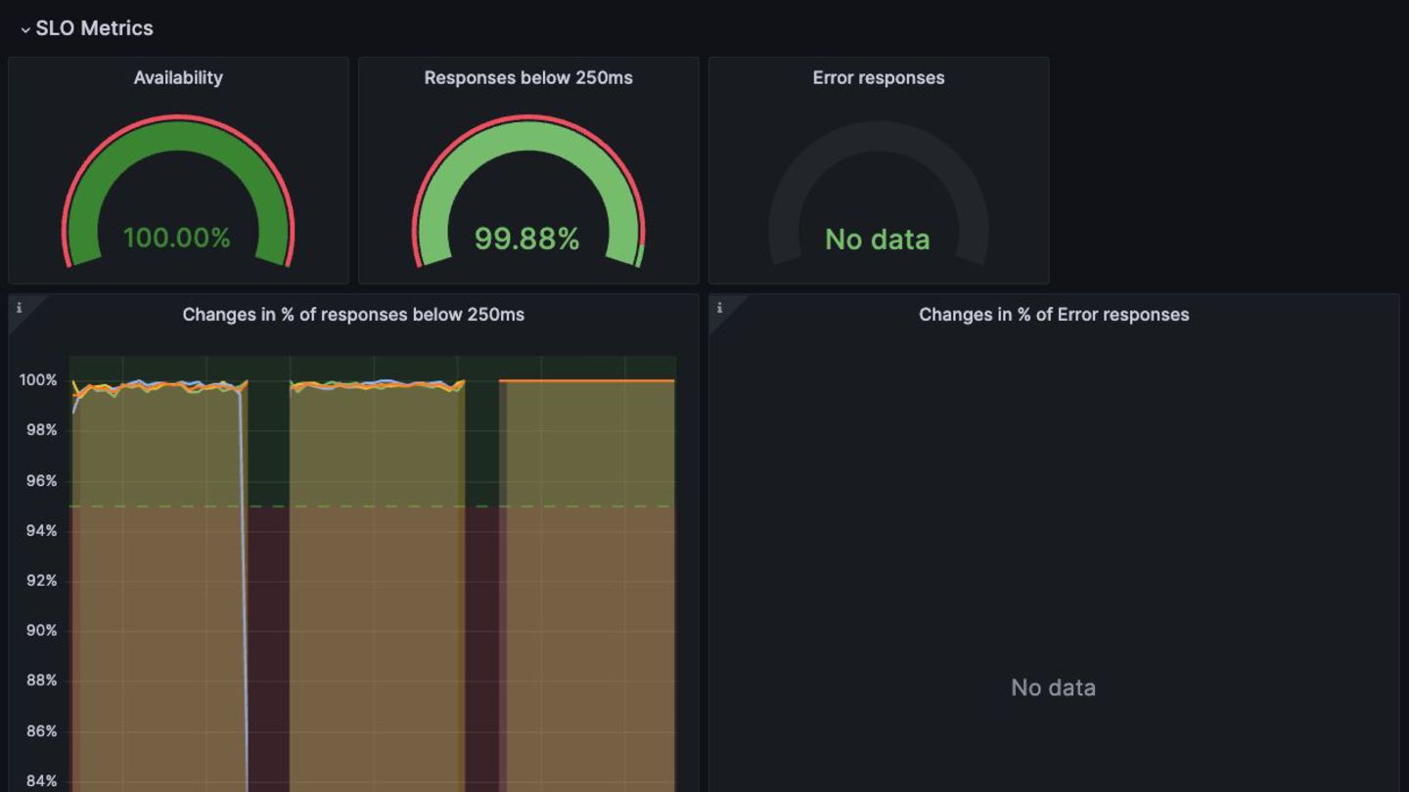Open the Responses below 250ms panel menu

[527, 78]
